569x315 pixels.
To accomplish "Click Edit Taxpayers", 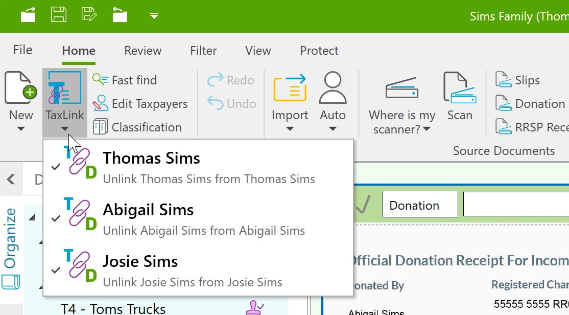I will (x=140, y=103).
